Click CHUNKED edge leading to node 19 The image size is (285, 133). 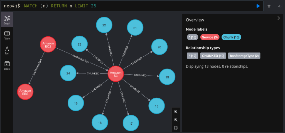pyautogui.click(x=140, y=75)
